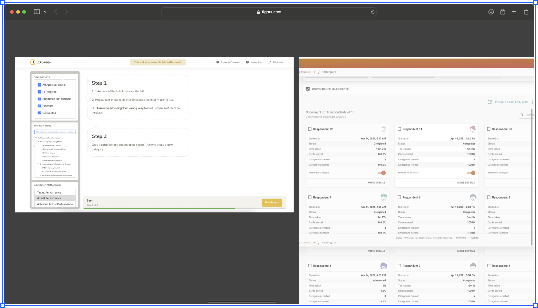Collapse 1. Redesign Operating Model node
This screenshot has width=538, height=308.
point(38,142)
